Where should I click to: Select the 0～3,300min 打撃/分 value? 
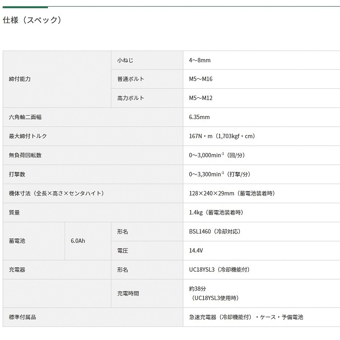[220, 174]
